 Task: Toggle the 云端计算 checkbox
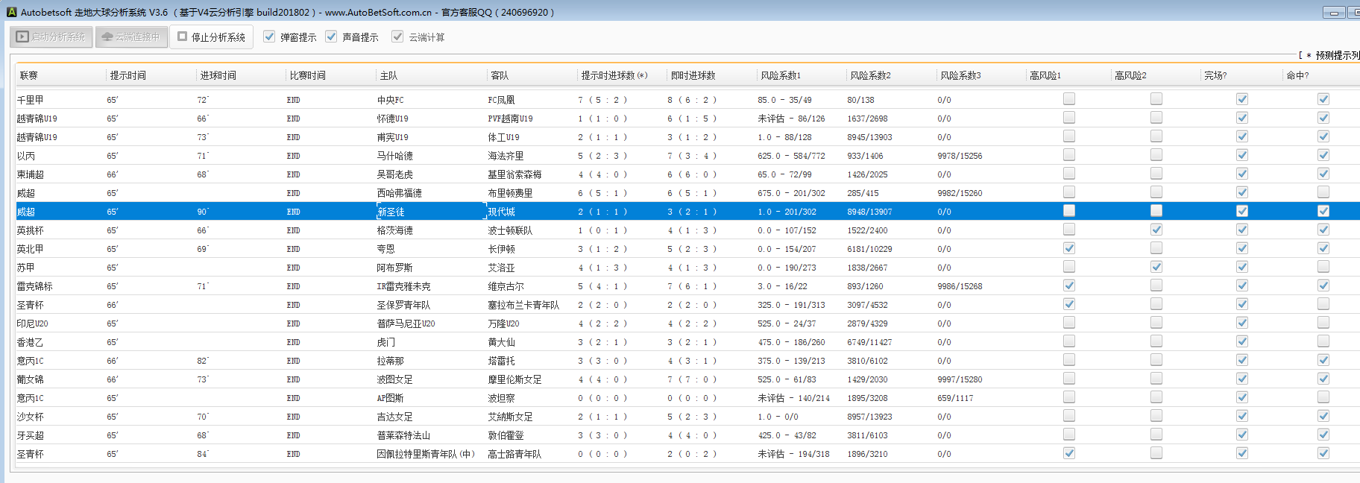(397, 37)
